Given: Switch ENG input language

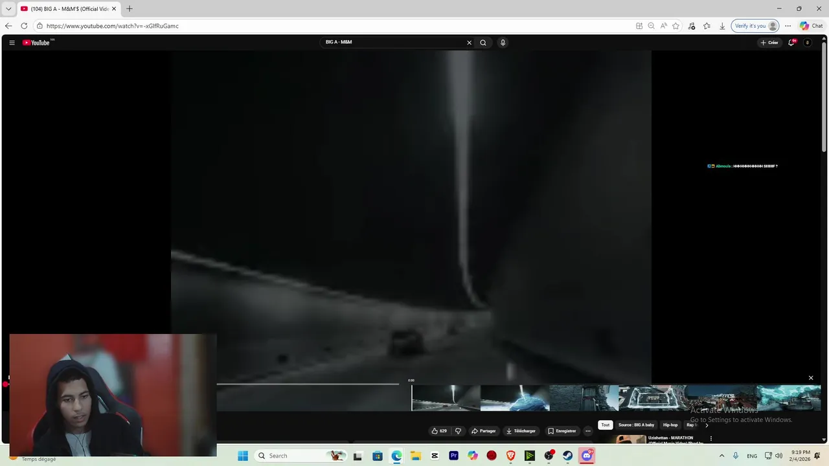Looking at the screenshot, I should tap(752, 456).
